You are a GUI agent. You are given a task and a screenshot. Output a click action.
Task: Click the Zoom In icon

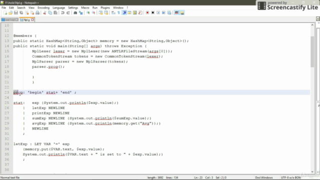point(88,13)
